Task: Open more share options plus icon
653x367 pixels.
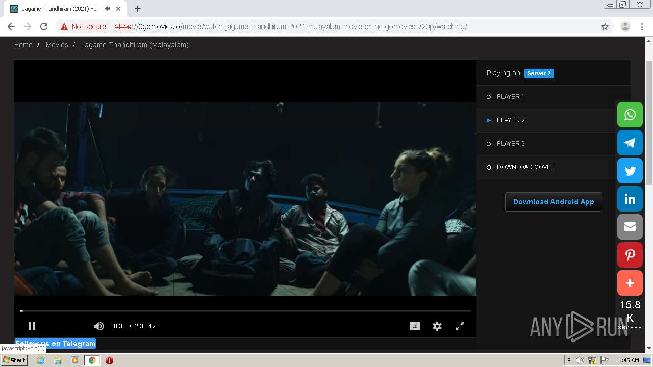Action: click(630, 283)
